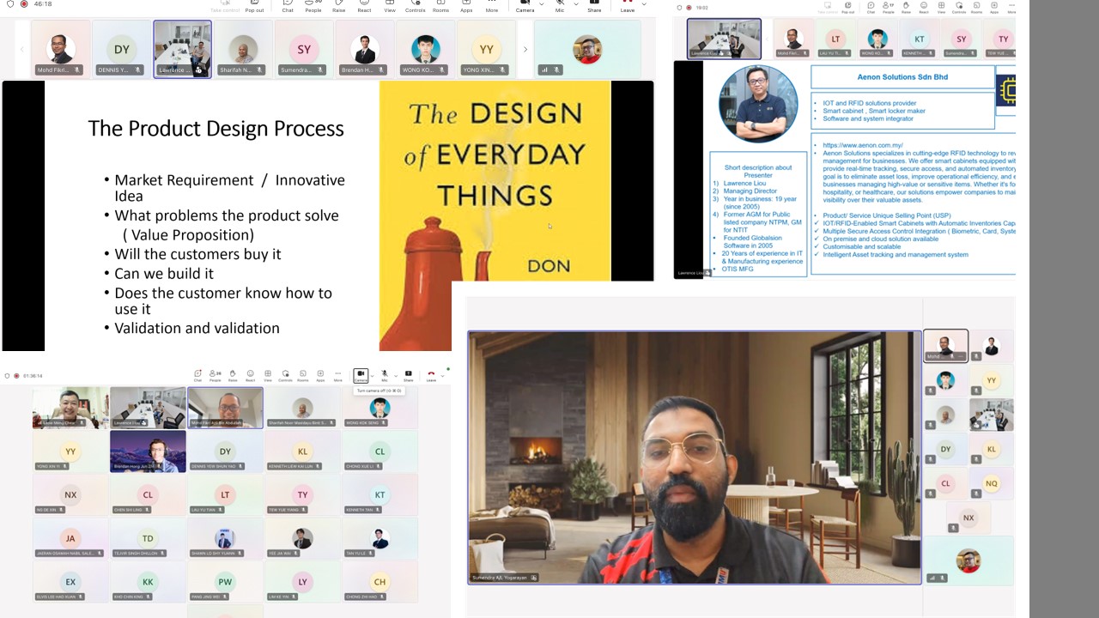This screenshot has height=618, width=1099.
Task: Toggle Mic in the 46:18 meeting
Action: pos(560,6)
